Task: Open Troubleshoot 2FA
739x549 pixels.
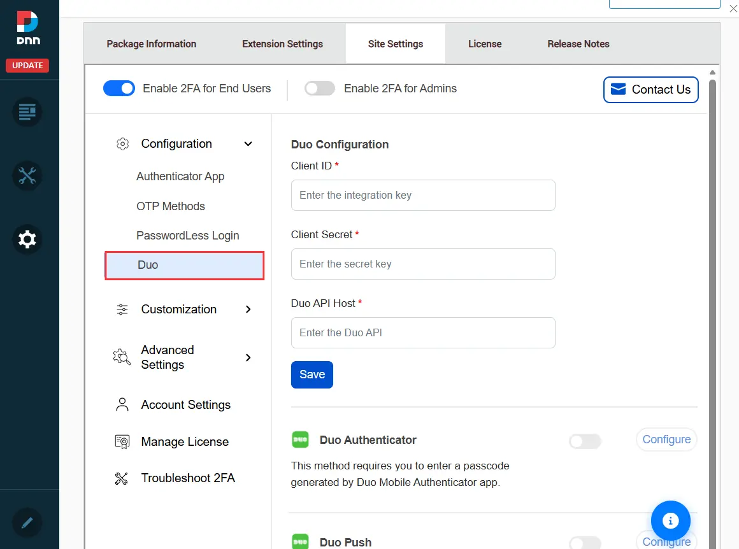Action: [x=188, y=478]
